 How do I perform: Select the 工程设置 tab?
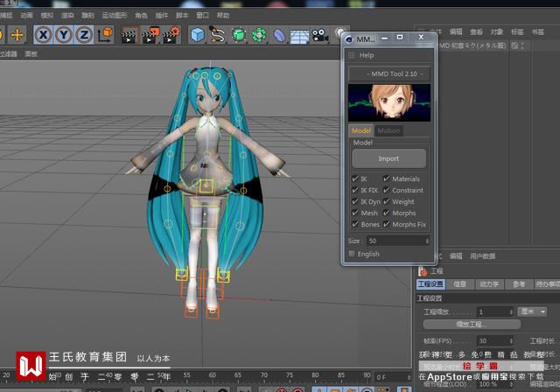coord(430,284)
